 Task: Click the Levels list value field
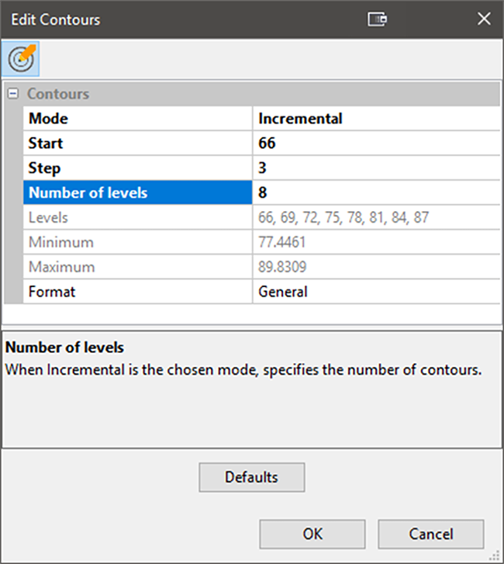[x=376, y=218]
